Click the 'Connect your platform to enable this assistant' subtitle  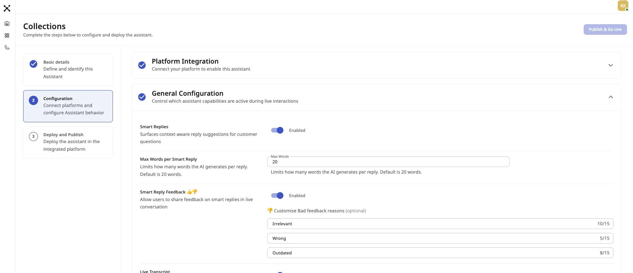[x=201, y=69]
